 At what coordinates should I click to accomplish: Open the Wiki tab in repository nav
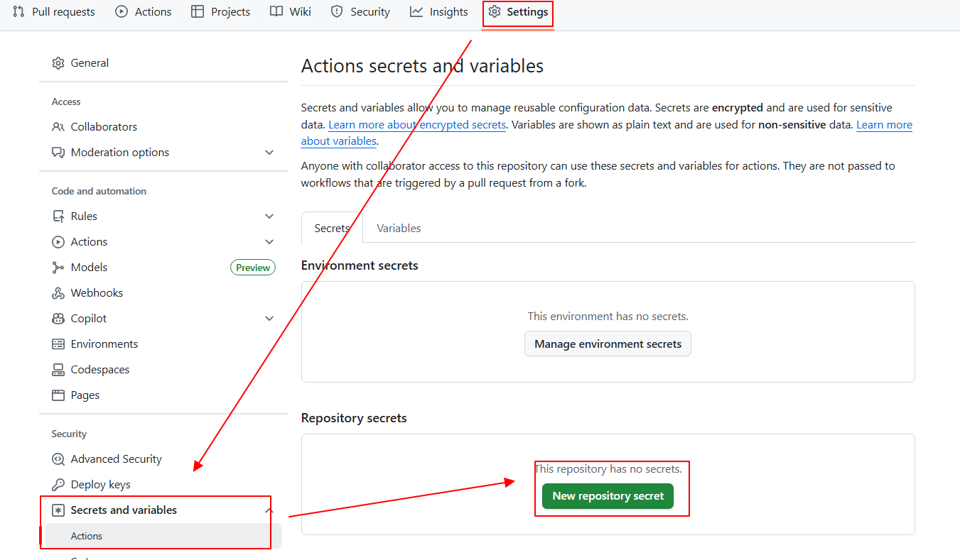point(291,12)
